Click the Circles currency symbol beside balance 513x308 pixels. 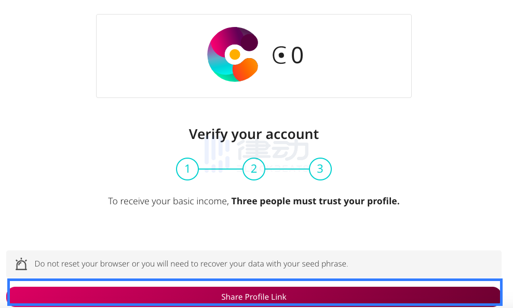click(x=279, y=55)
